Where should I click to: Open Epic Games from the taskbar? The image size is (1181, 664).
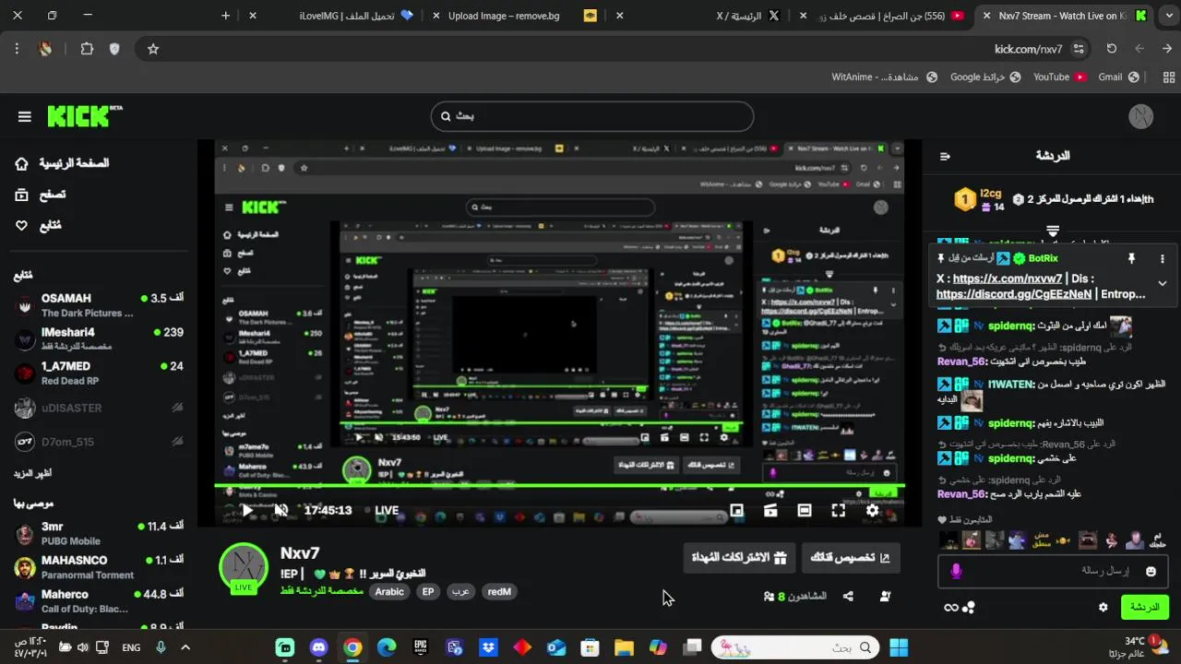coord(420,647)
